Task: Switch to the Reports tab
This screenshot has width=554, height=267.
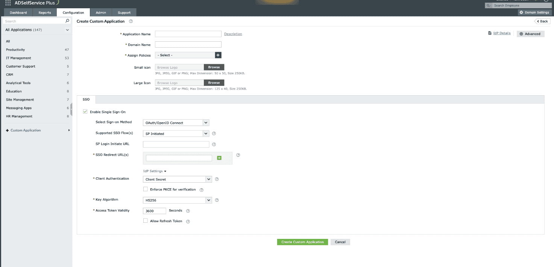Action: pyautogui.click(x=45, y=12)
